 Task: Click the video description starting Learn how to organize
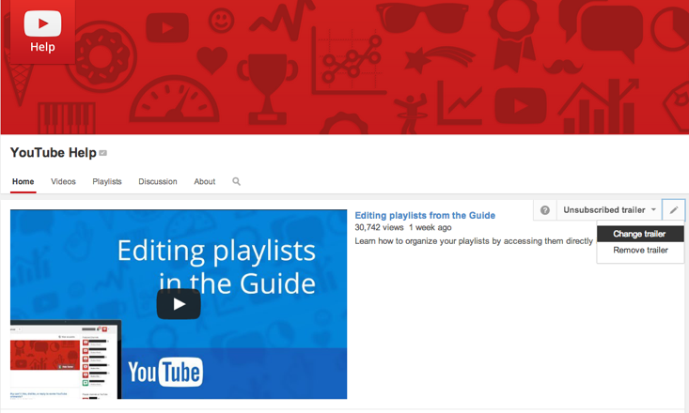474,241
